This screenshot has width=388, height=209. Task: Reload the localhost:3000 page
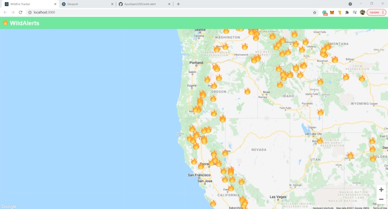click(21, 12)
